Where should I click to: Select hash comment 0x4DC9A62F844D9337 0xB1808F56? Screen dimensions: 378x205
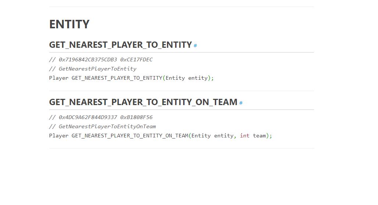click(x=101, y=117)
